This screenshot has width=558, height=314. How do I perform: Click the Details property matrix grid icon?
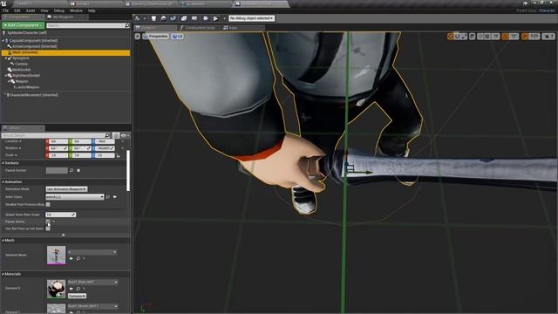[x=116, y=136]
